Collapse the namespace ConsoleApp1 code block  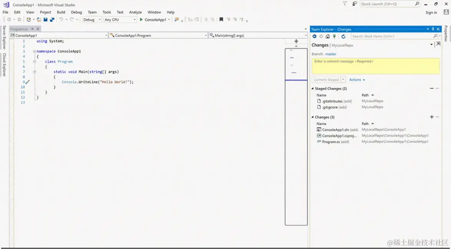[35, 51]
